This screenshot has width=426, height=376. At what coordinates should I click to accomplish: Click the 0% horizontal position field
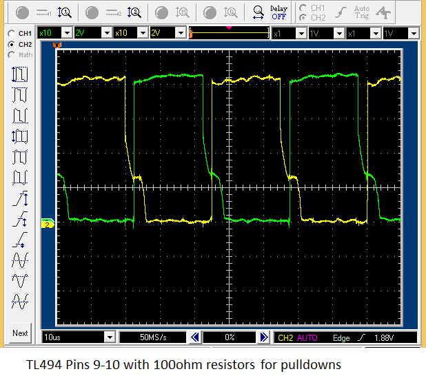[230, 337]
